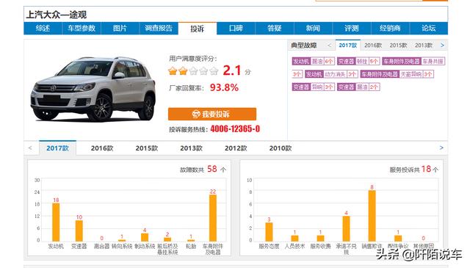
Task: Click the 我要投诉 orange complaint button
Action: tap(212, 114)
